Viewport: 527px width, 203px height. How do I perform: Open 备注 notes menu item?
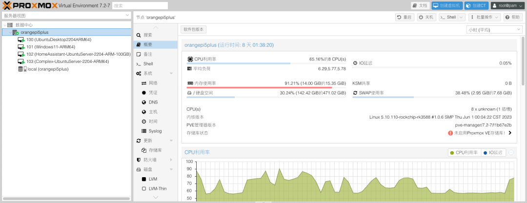(155, 54)
